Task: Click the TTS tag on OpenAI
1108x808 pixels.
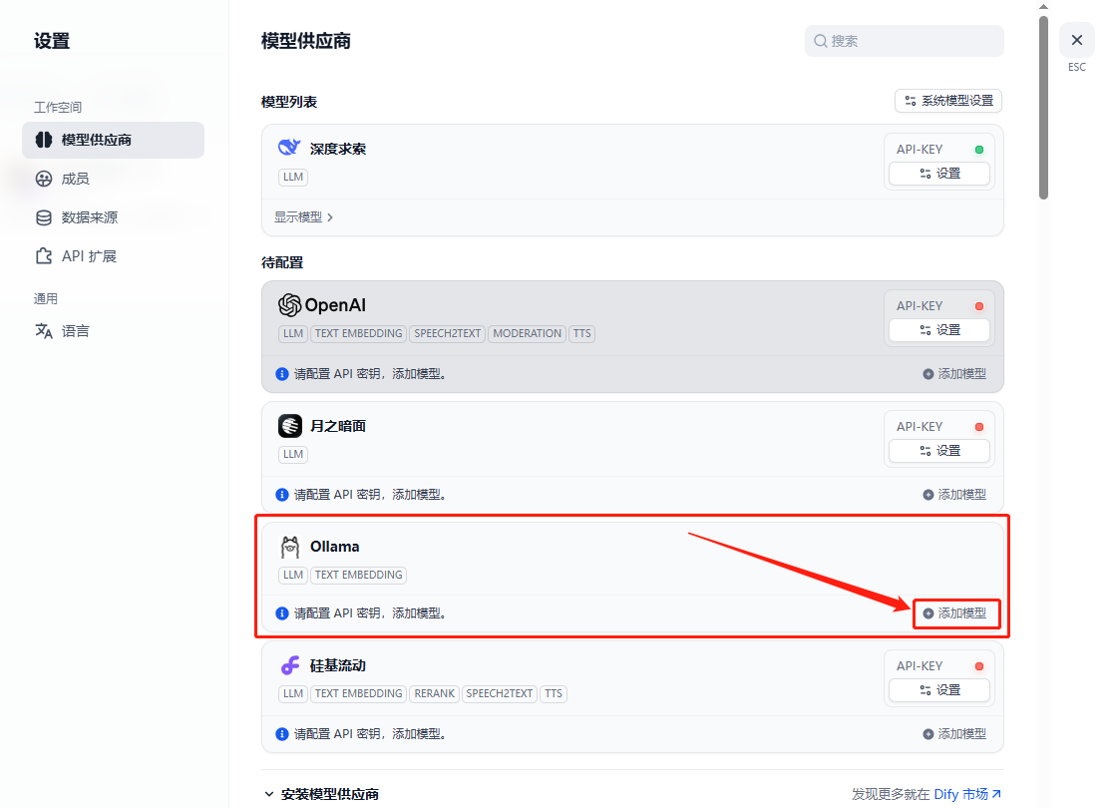Action: pos(582,333)
